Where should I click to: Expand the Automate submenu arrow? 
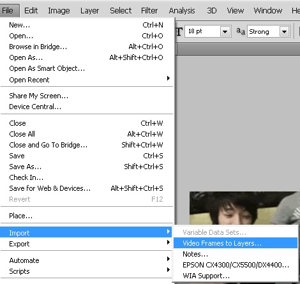click(x=169, y=259)
